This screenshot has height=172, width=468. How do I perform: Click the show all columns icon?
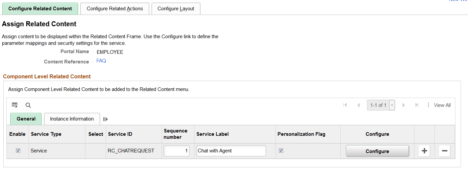(x=105, y=119)
